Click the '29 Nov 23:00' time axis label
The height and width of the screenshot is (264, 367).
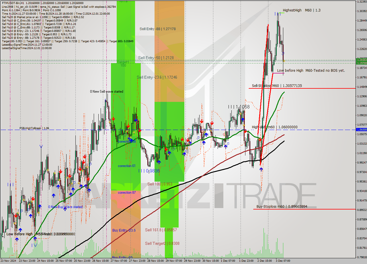193,261
